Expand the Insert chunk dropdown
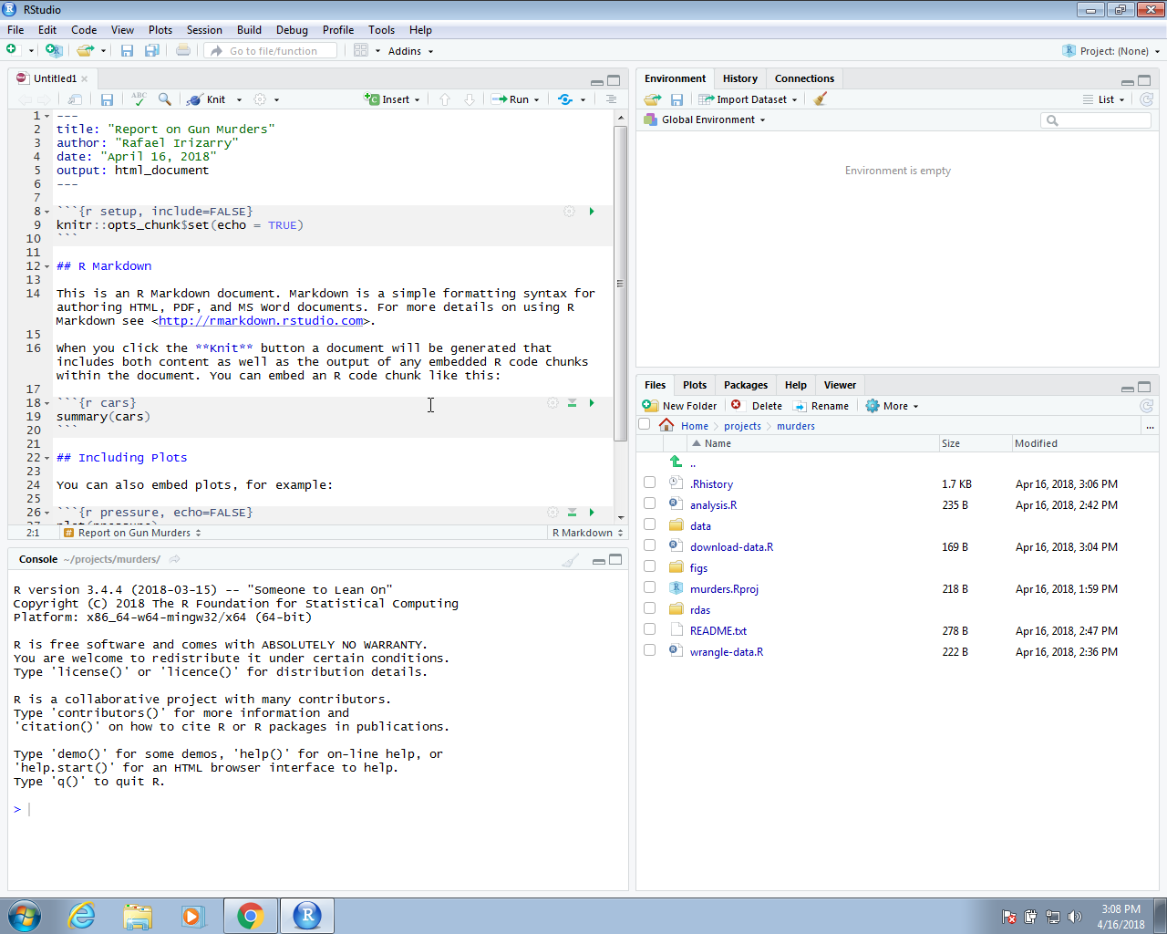The width and height of the screenshot is (1167, 934). pos(392,99)
